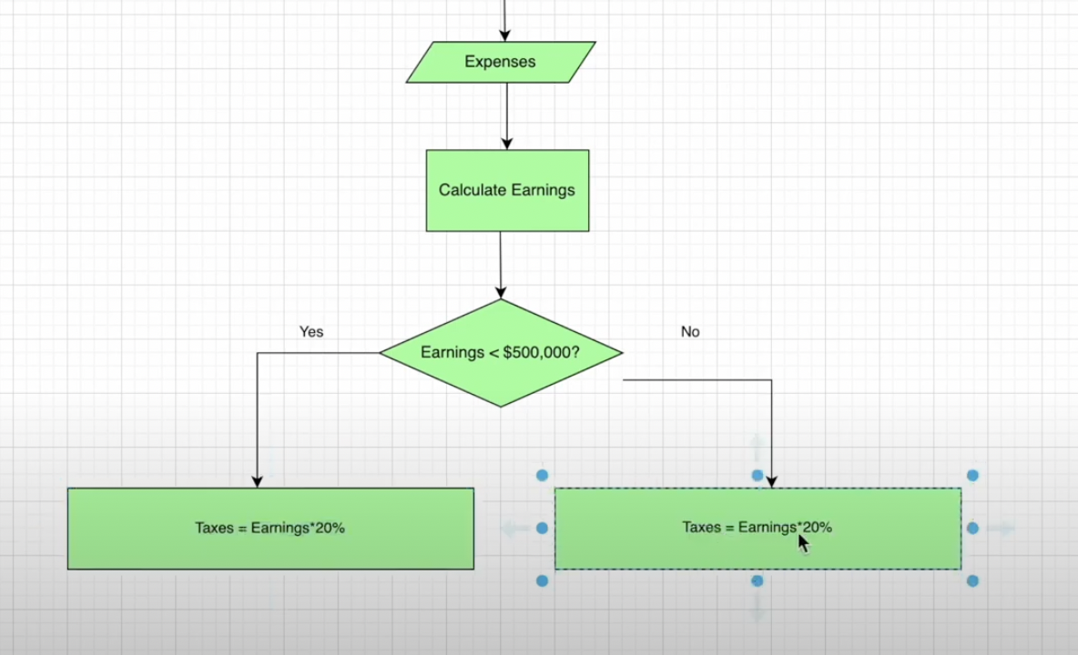Click the No branch label
Image resolution: width=1078 pixels, height=655 pixels.
(x=689, y=331)
